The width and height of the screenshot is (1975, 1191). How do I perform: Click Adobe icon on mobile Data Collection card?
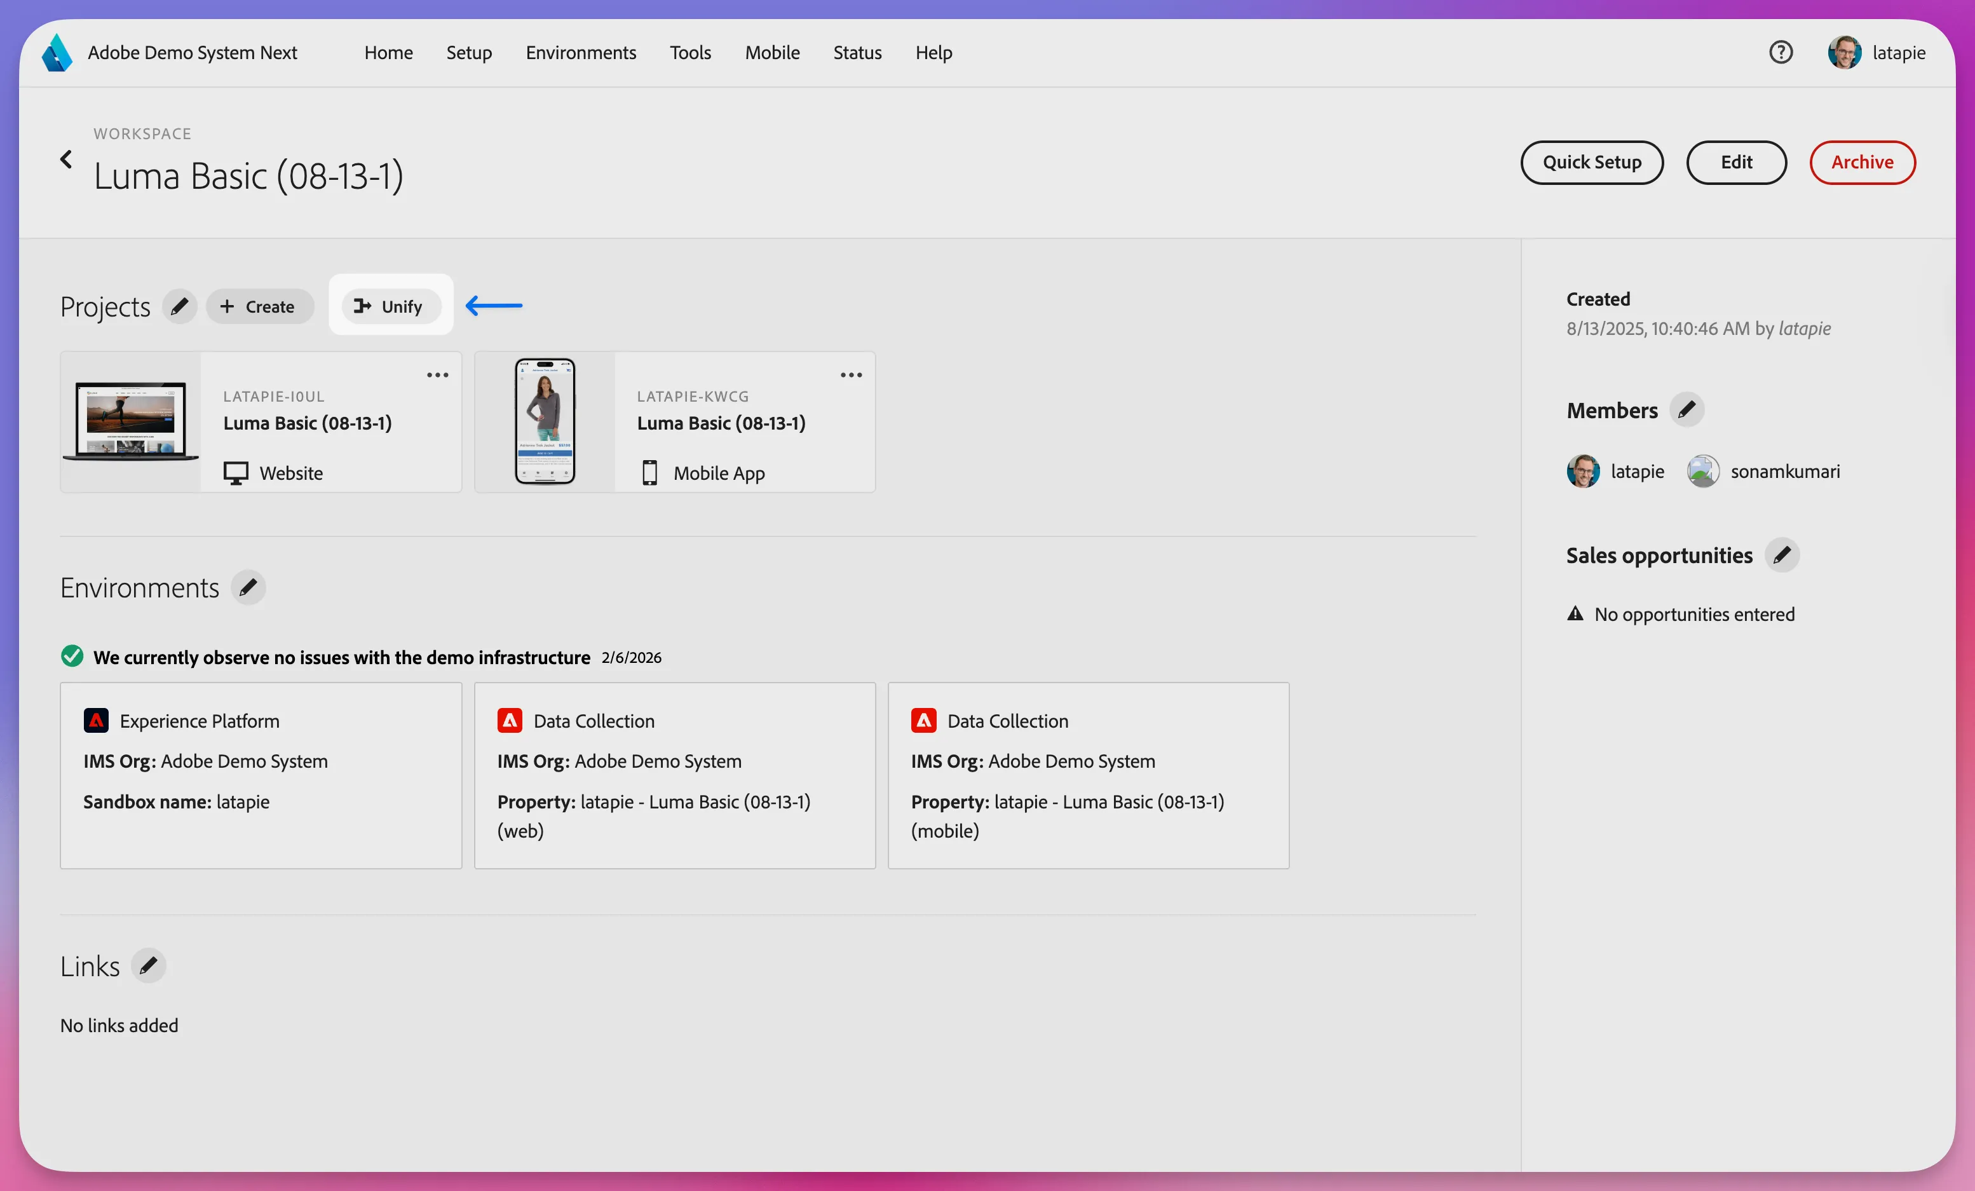(x=923, y=721)
